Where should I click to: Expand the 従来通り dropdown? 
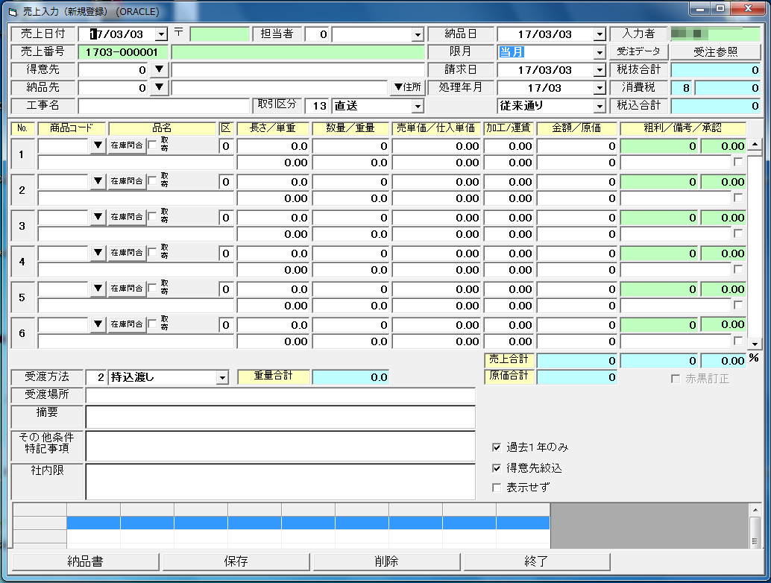click(x=600, y=106)
